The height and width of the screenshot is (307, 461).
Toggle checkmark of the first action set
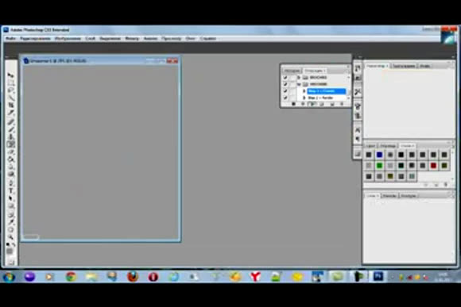pyautogui.click(x=285, y=78)
